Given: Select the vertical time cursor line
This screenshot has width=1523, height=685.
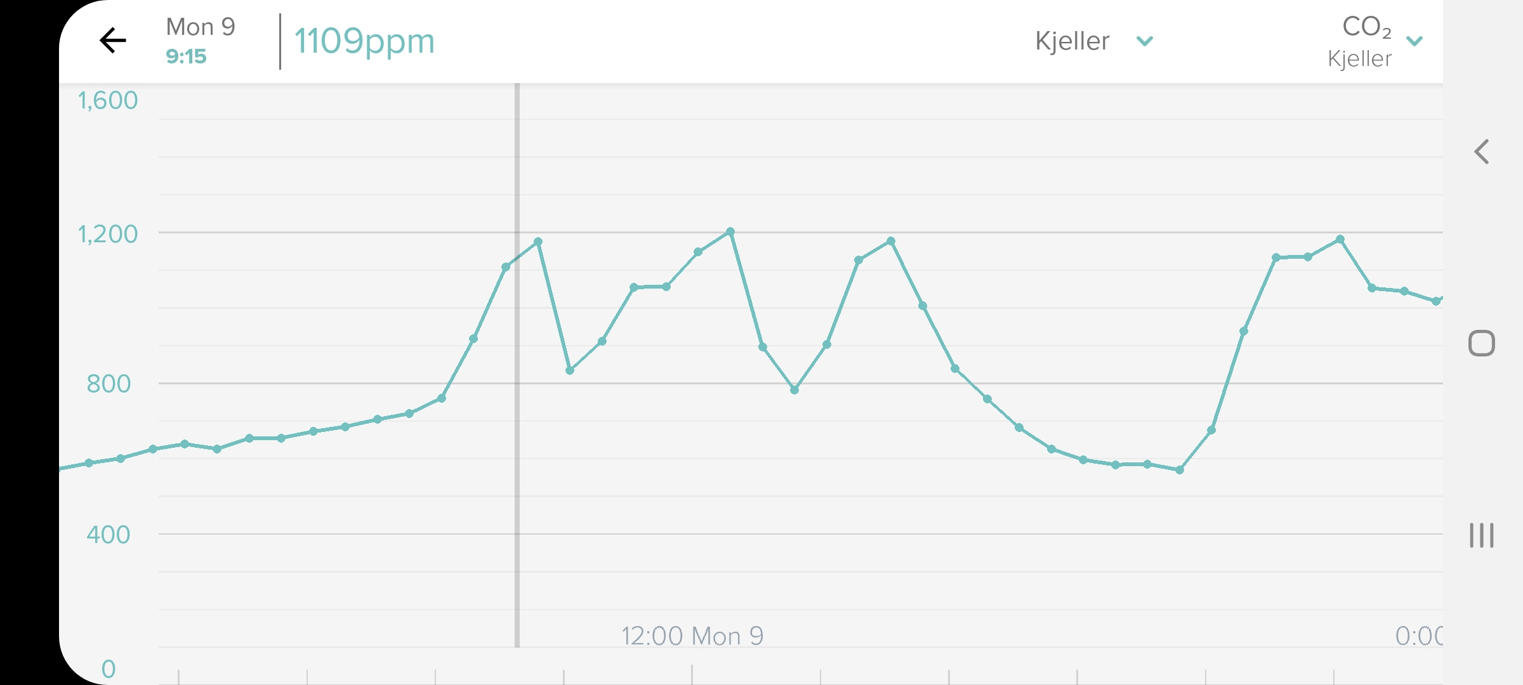Looking at the screenshot, I should point(517,444).
